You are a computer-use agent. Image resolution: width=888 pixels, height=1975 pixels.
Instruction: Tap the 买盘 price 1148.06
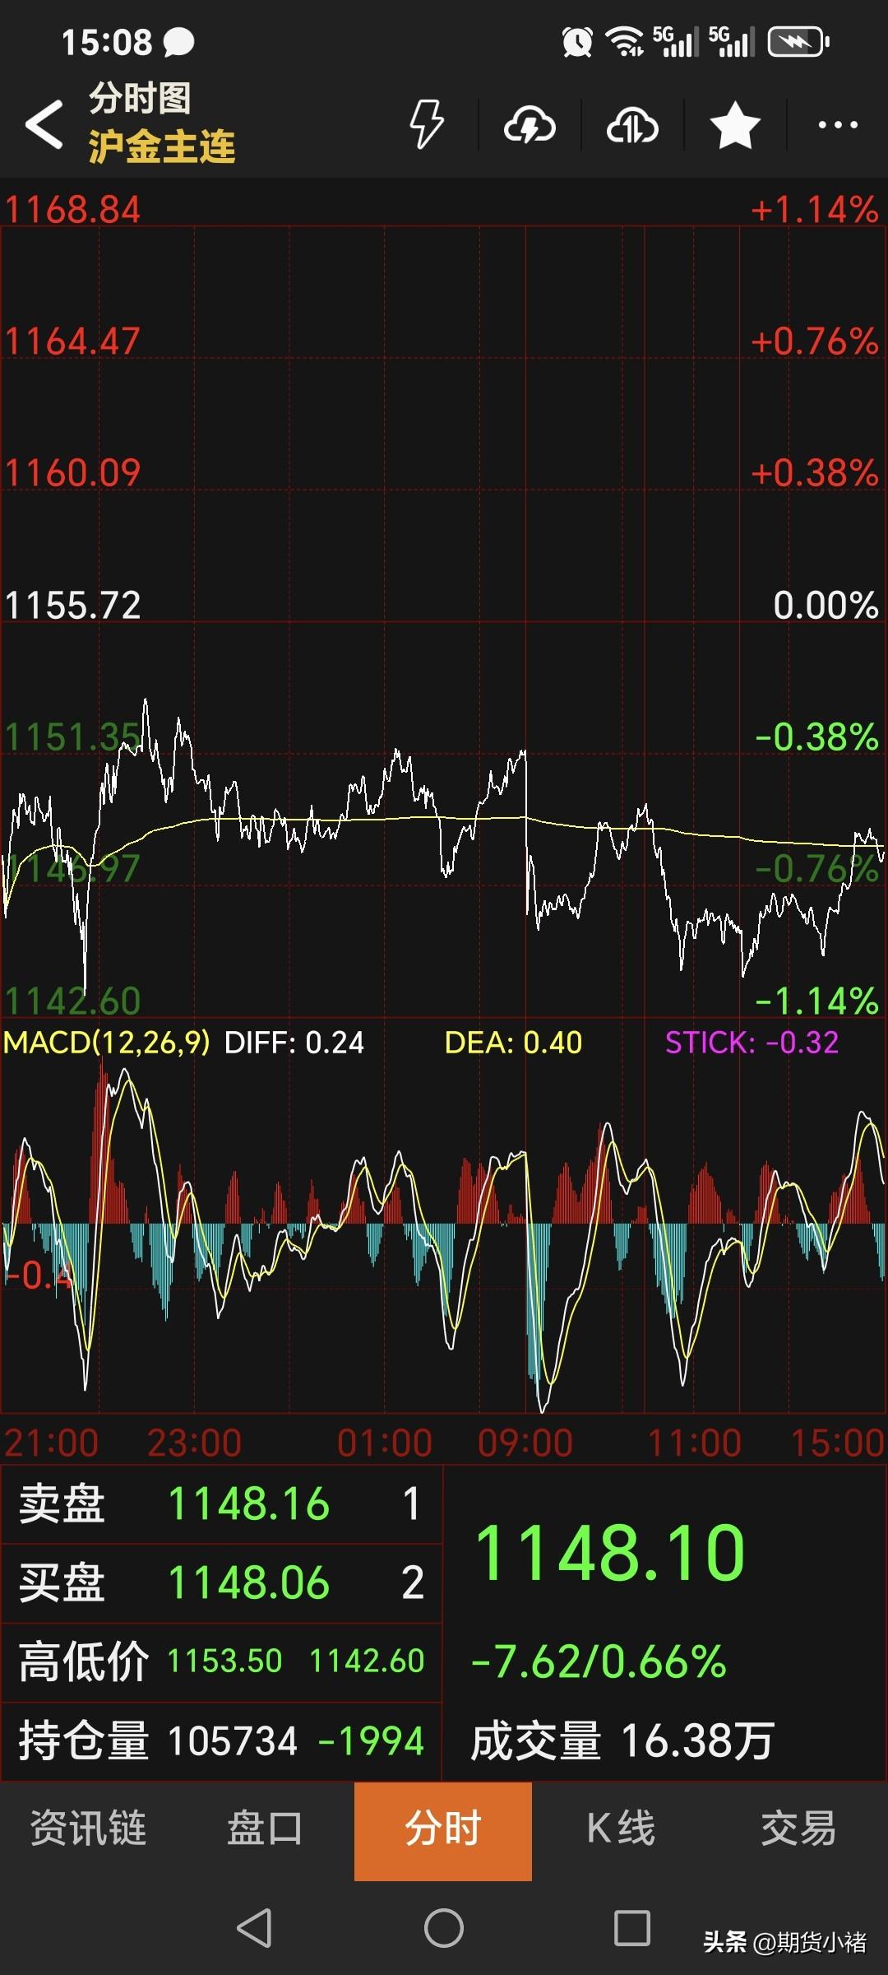(248, 1582)
